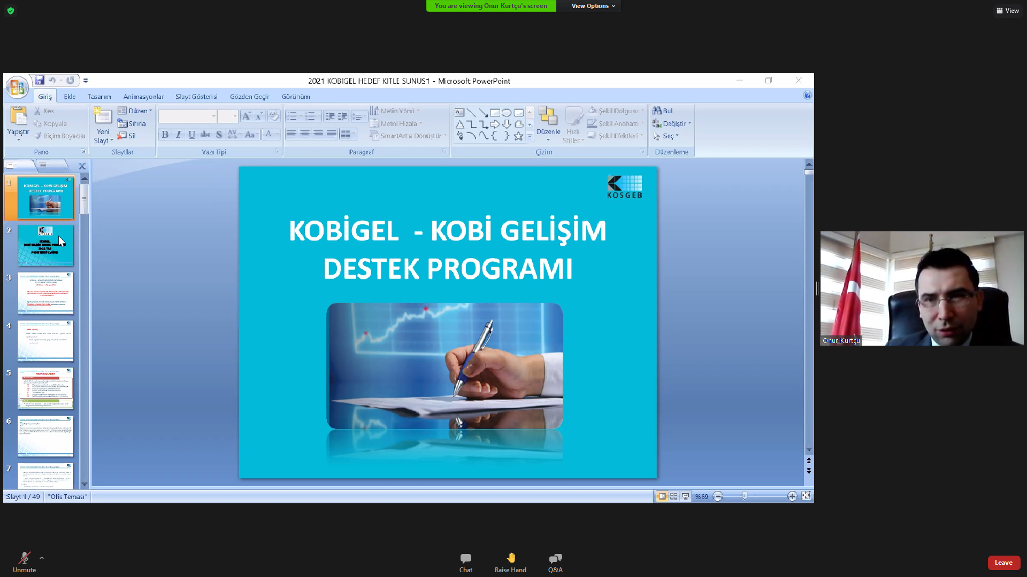This screenshot has height=577, width=1027.
Task: Click the red Leave button
Action: click(1003, 563)
